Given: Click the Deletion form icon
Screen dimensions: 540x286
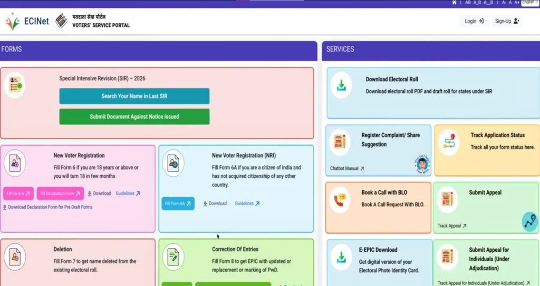Looking at the screenshot, I should pyautogui.click(x=15, y=257).
